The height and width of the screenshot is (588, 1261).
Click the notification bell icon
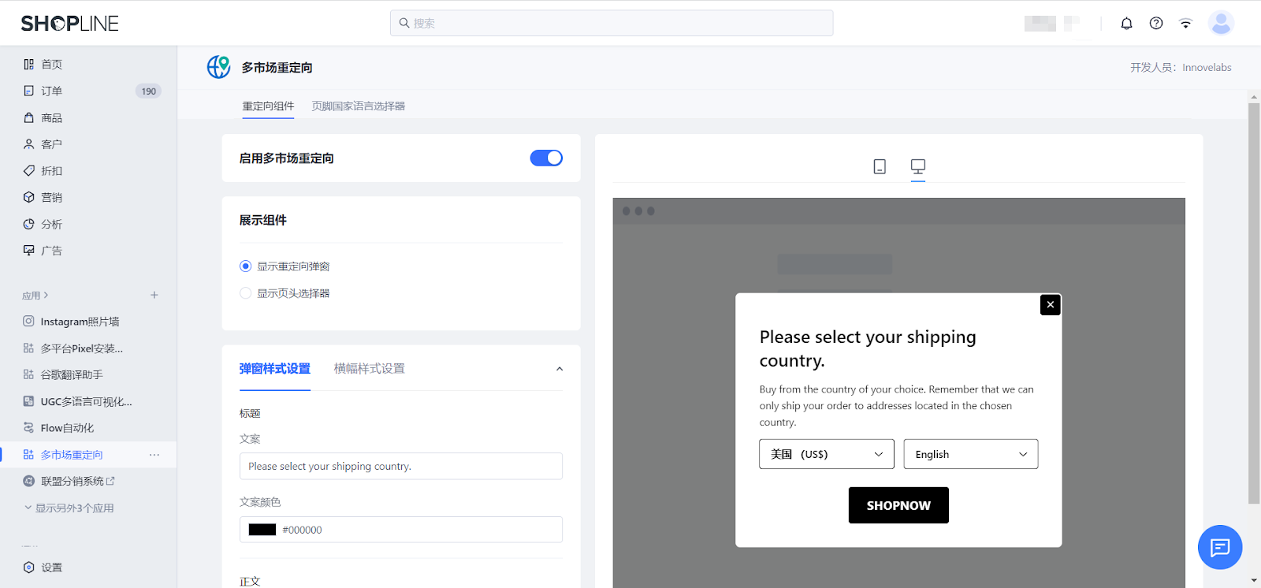click(x=1126, y=24)
